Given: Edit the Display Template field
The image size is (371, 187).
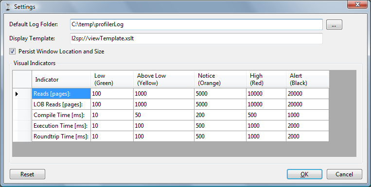Looking at the screenshot, I should pyautogui.click(x=196, y=38).
